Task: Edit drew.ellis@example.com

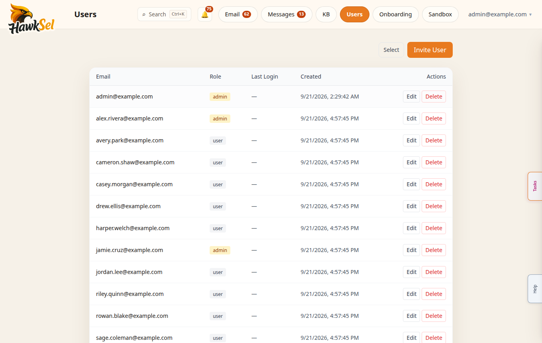Action: coord(412,206)
